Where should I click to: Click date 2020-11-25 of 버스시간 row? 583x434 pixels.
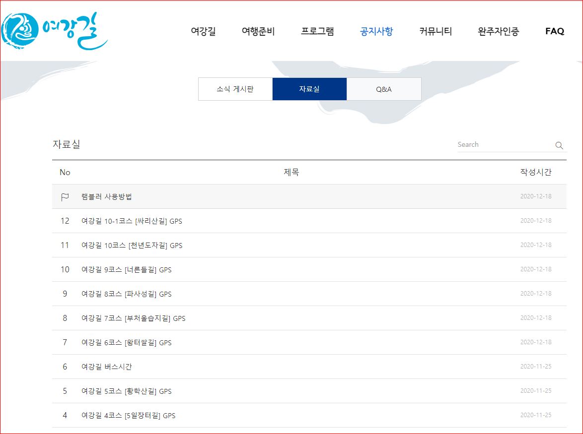pos(536,367)
